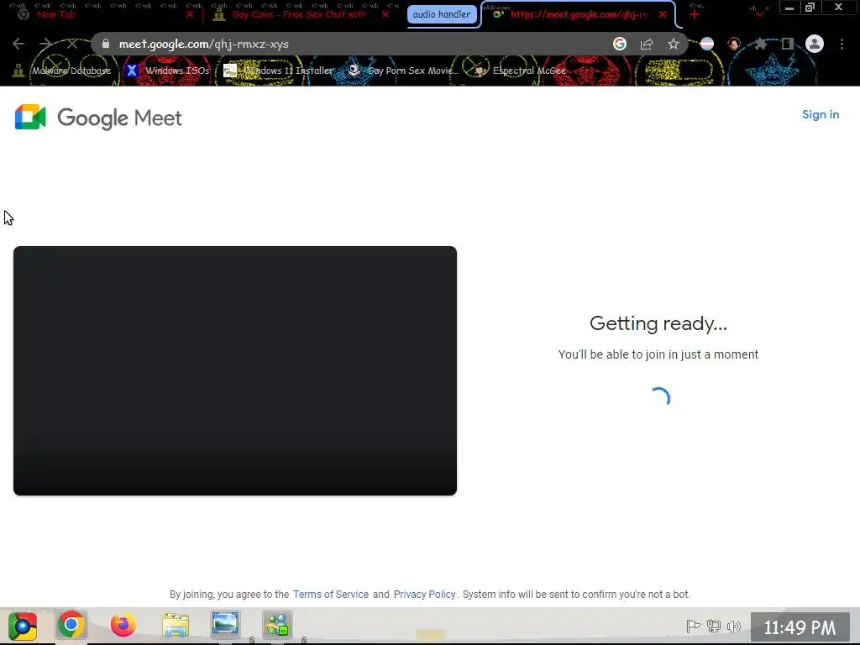Open the Extensions puzzle icon
This screenshot has height=645, width=860.
[x=760, y=44]
